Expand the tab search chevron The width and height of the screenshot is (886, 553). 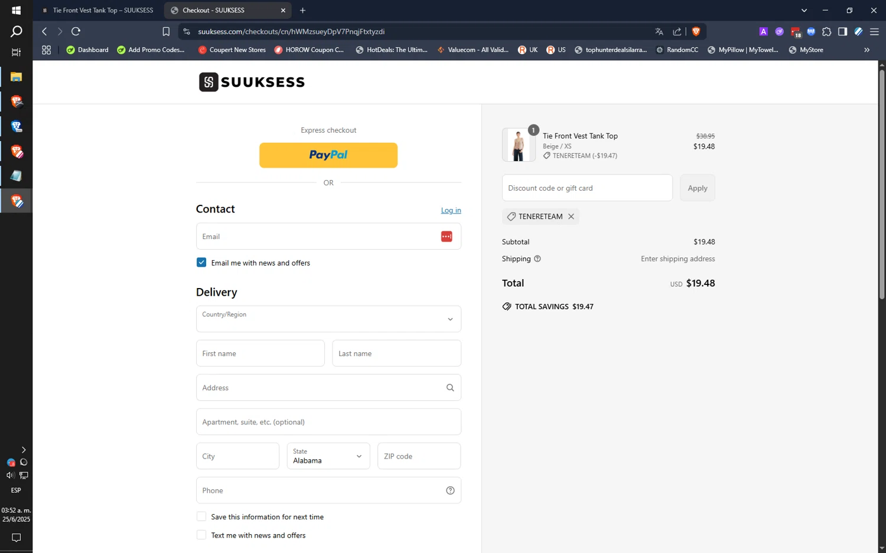click(804, 10)
